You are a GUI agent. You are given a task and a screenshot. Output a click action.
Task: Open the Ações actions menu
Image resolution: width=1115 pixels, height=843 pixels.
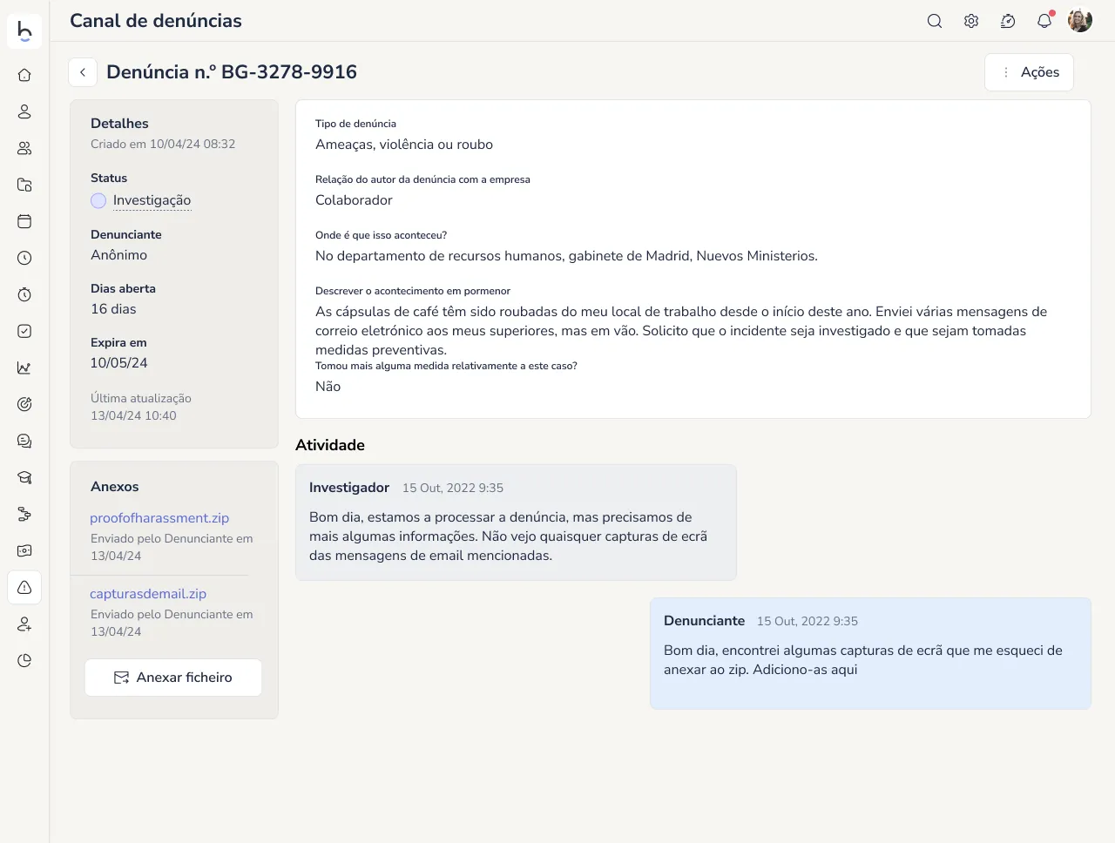click(1029, 72)
